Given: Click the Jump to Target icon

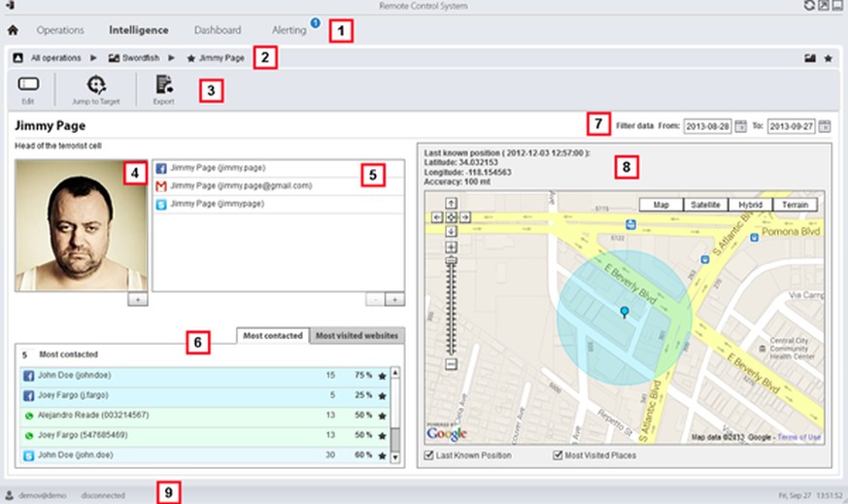Looking at the screenshot, I should click(95, 85).
